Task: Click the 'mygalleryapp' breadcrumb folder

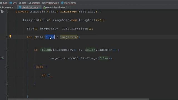Action: (51, 3)
